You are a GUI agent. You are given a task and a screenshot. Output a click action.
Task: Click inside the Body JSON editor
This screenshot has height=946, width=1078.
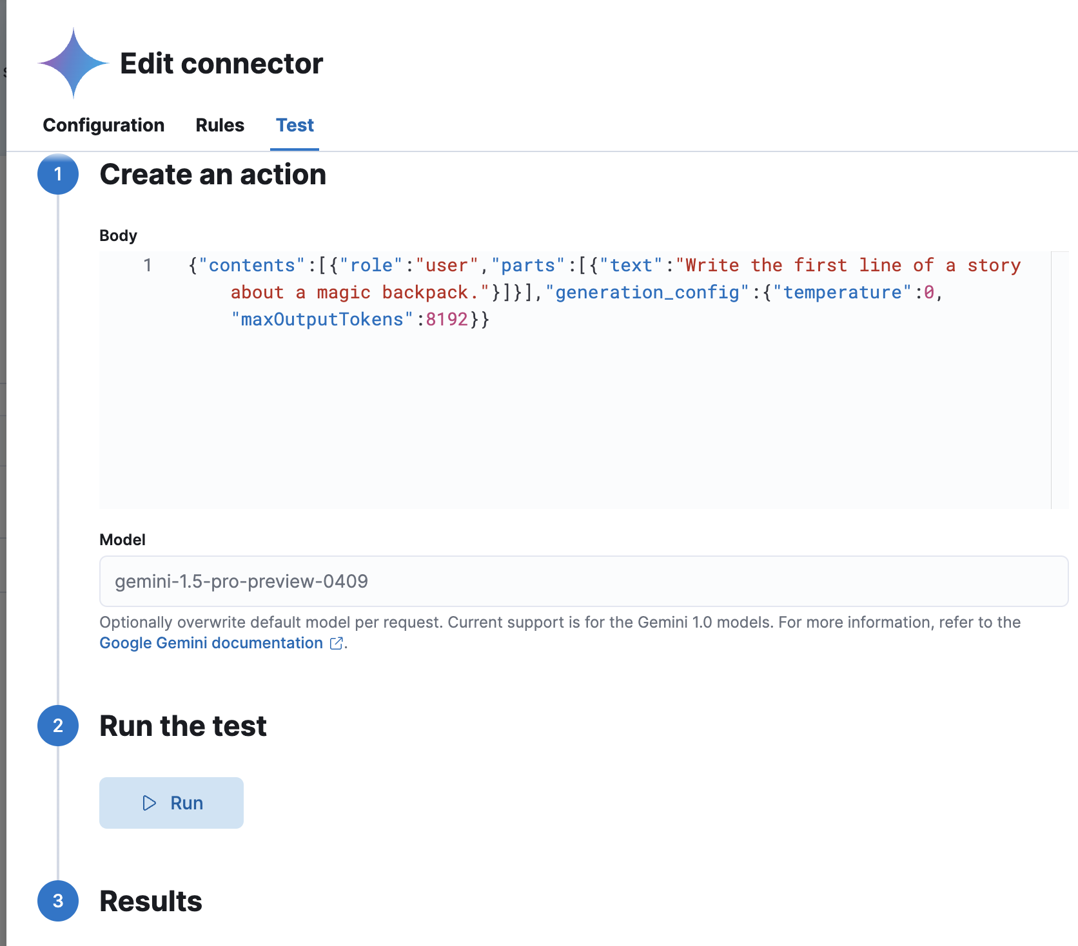[x=574, y=412]
